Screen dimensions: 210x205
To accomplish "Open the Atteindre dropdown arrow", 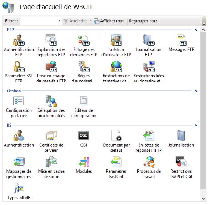I will [91, 21].
